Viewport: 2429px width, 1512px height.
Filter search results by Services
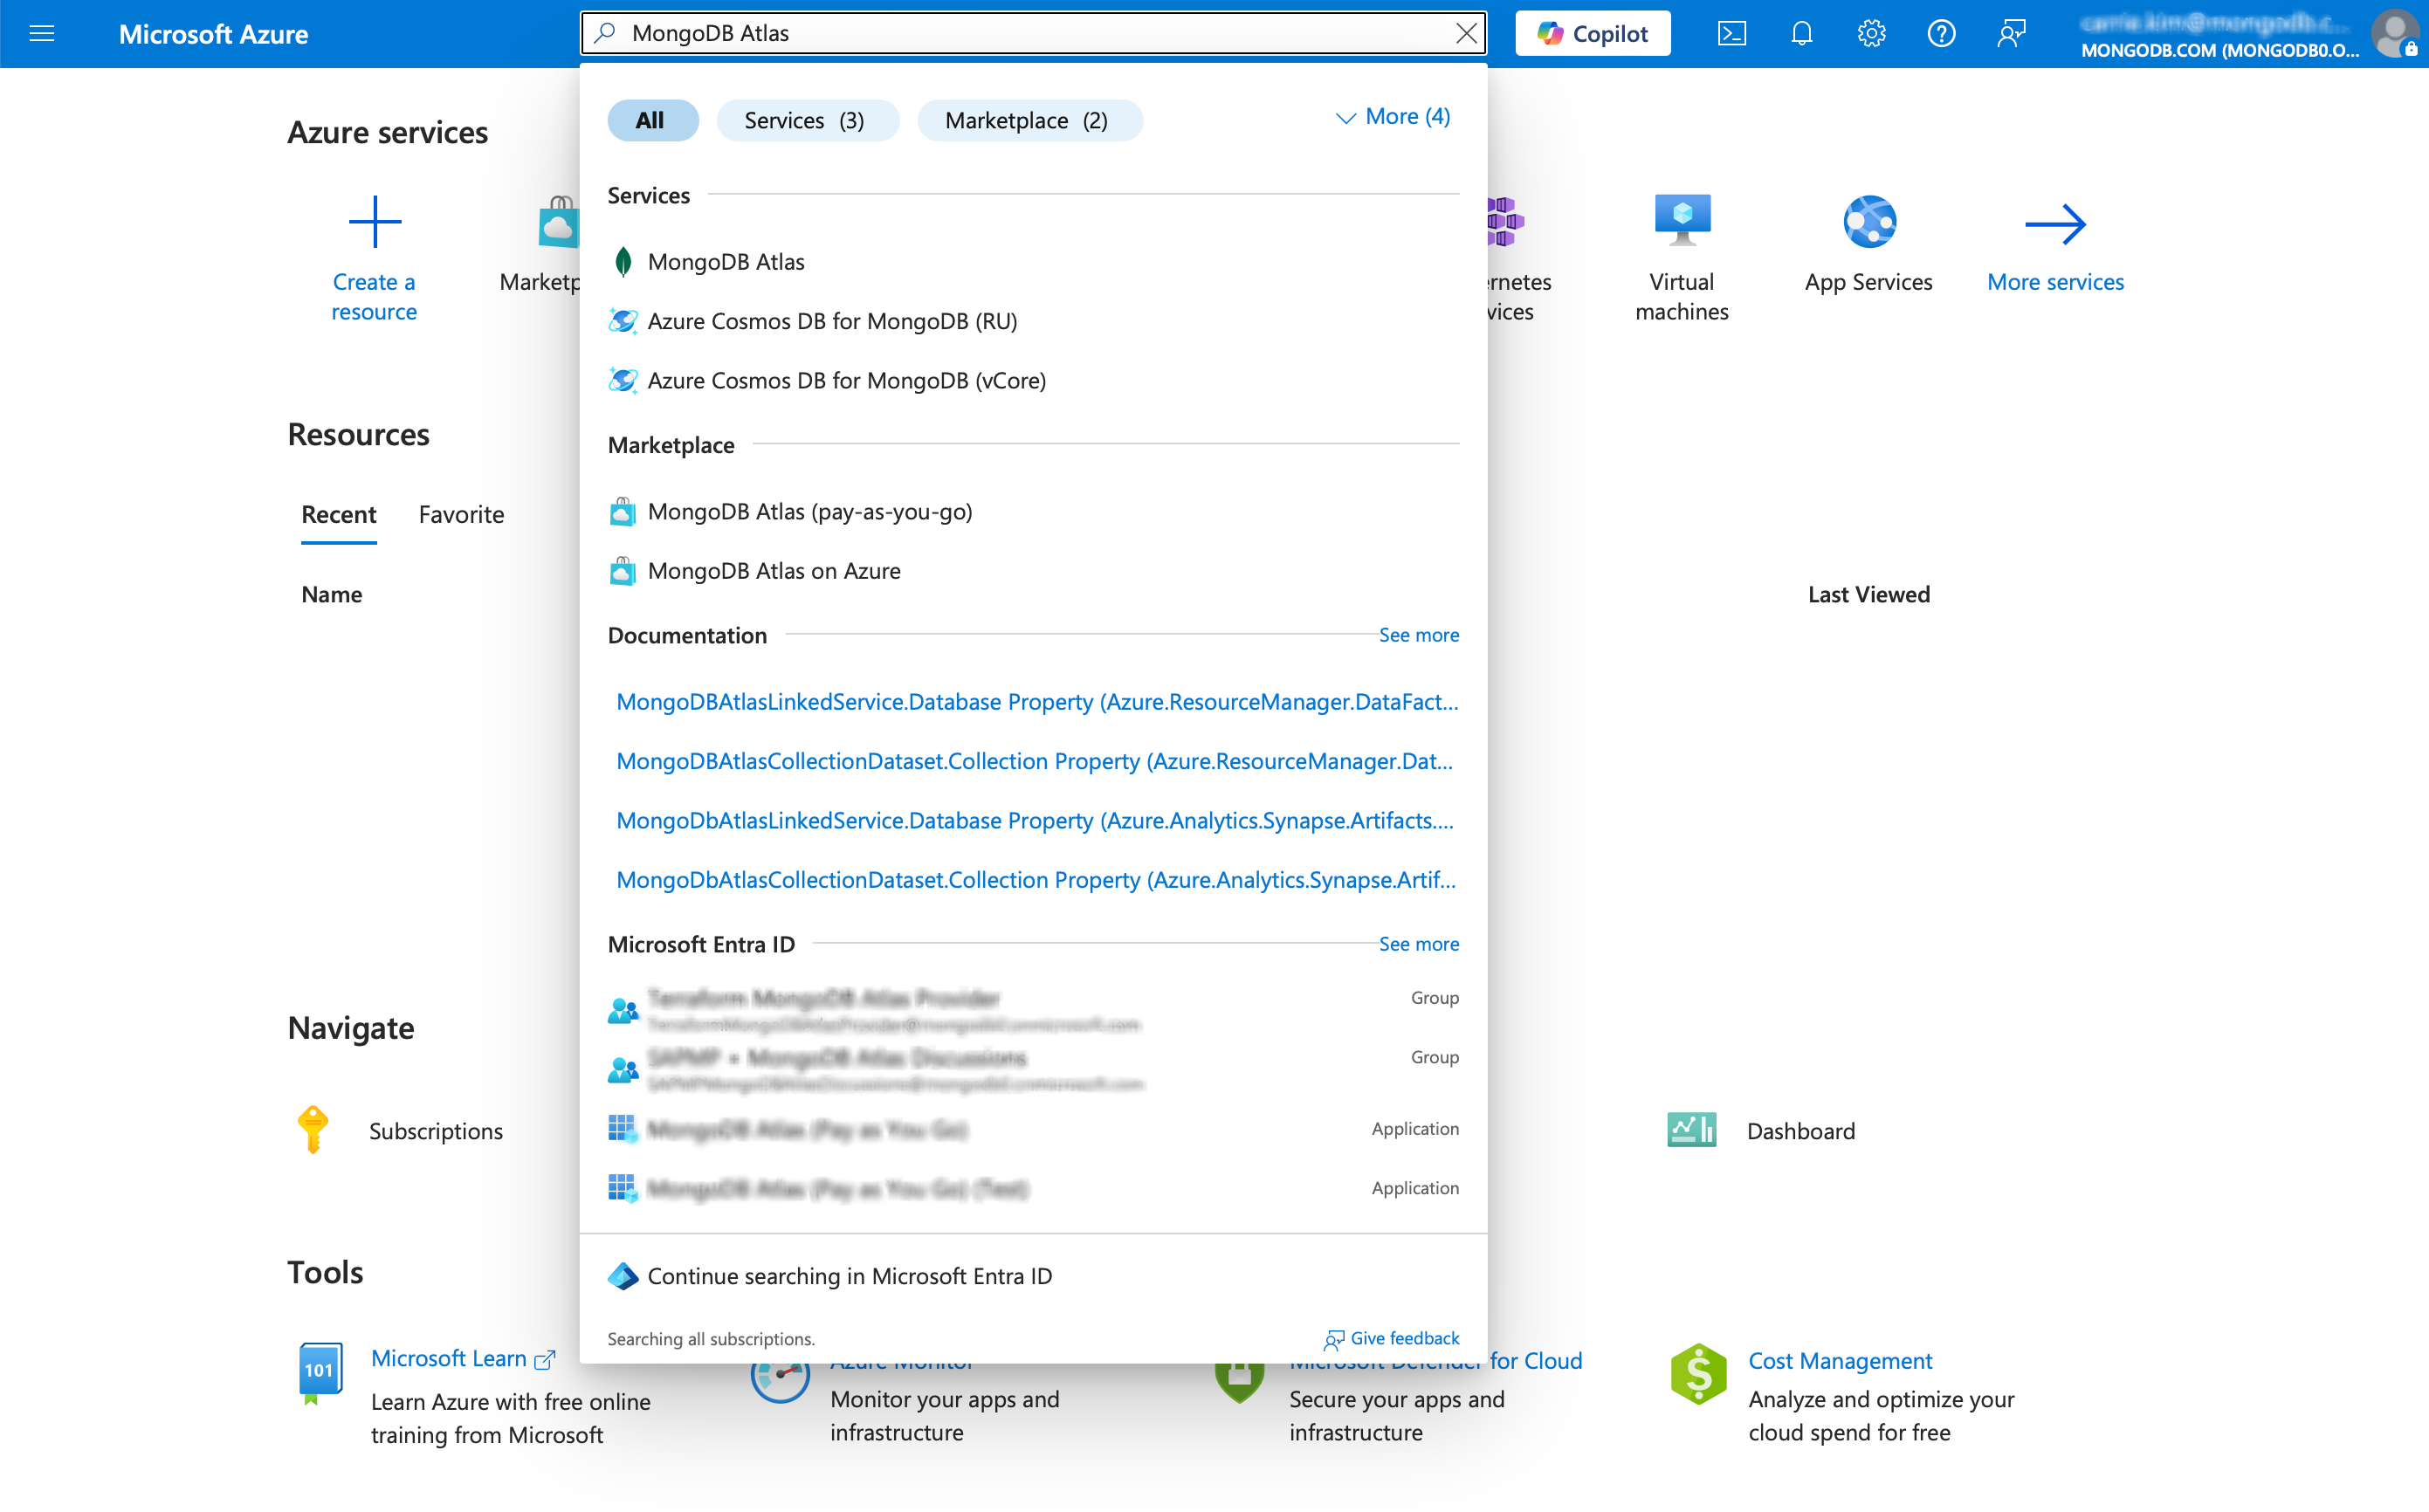[807, 120]
